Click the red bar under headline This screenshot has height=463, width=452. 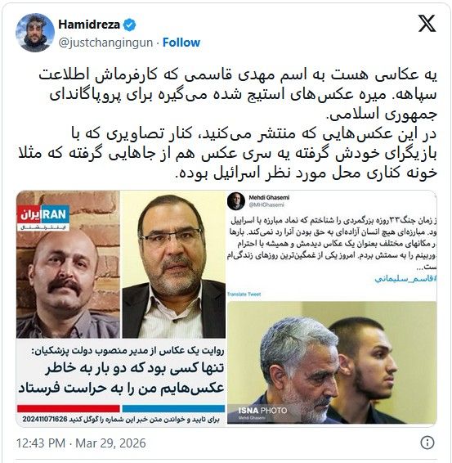pos(69,409)
